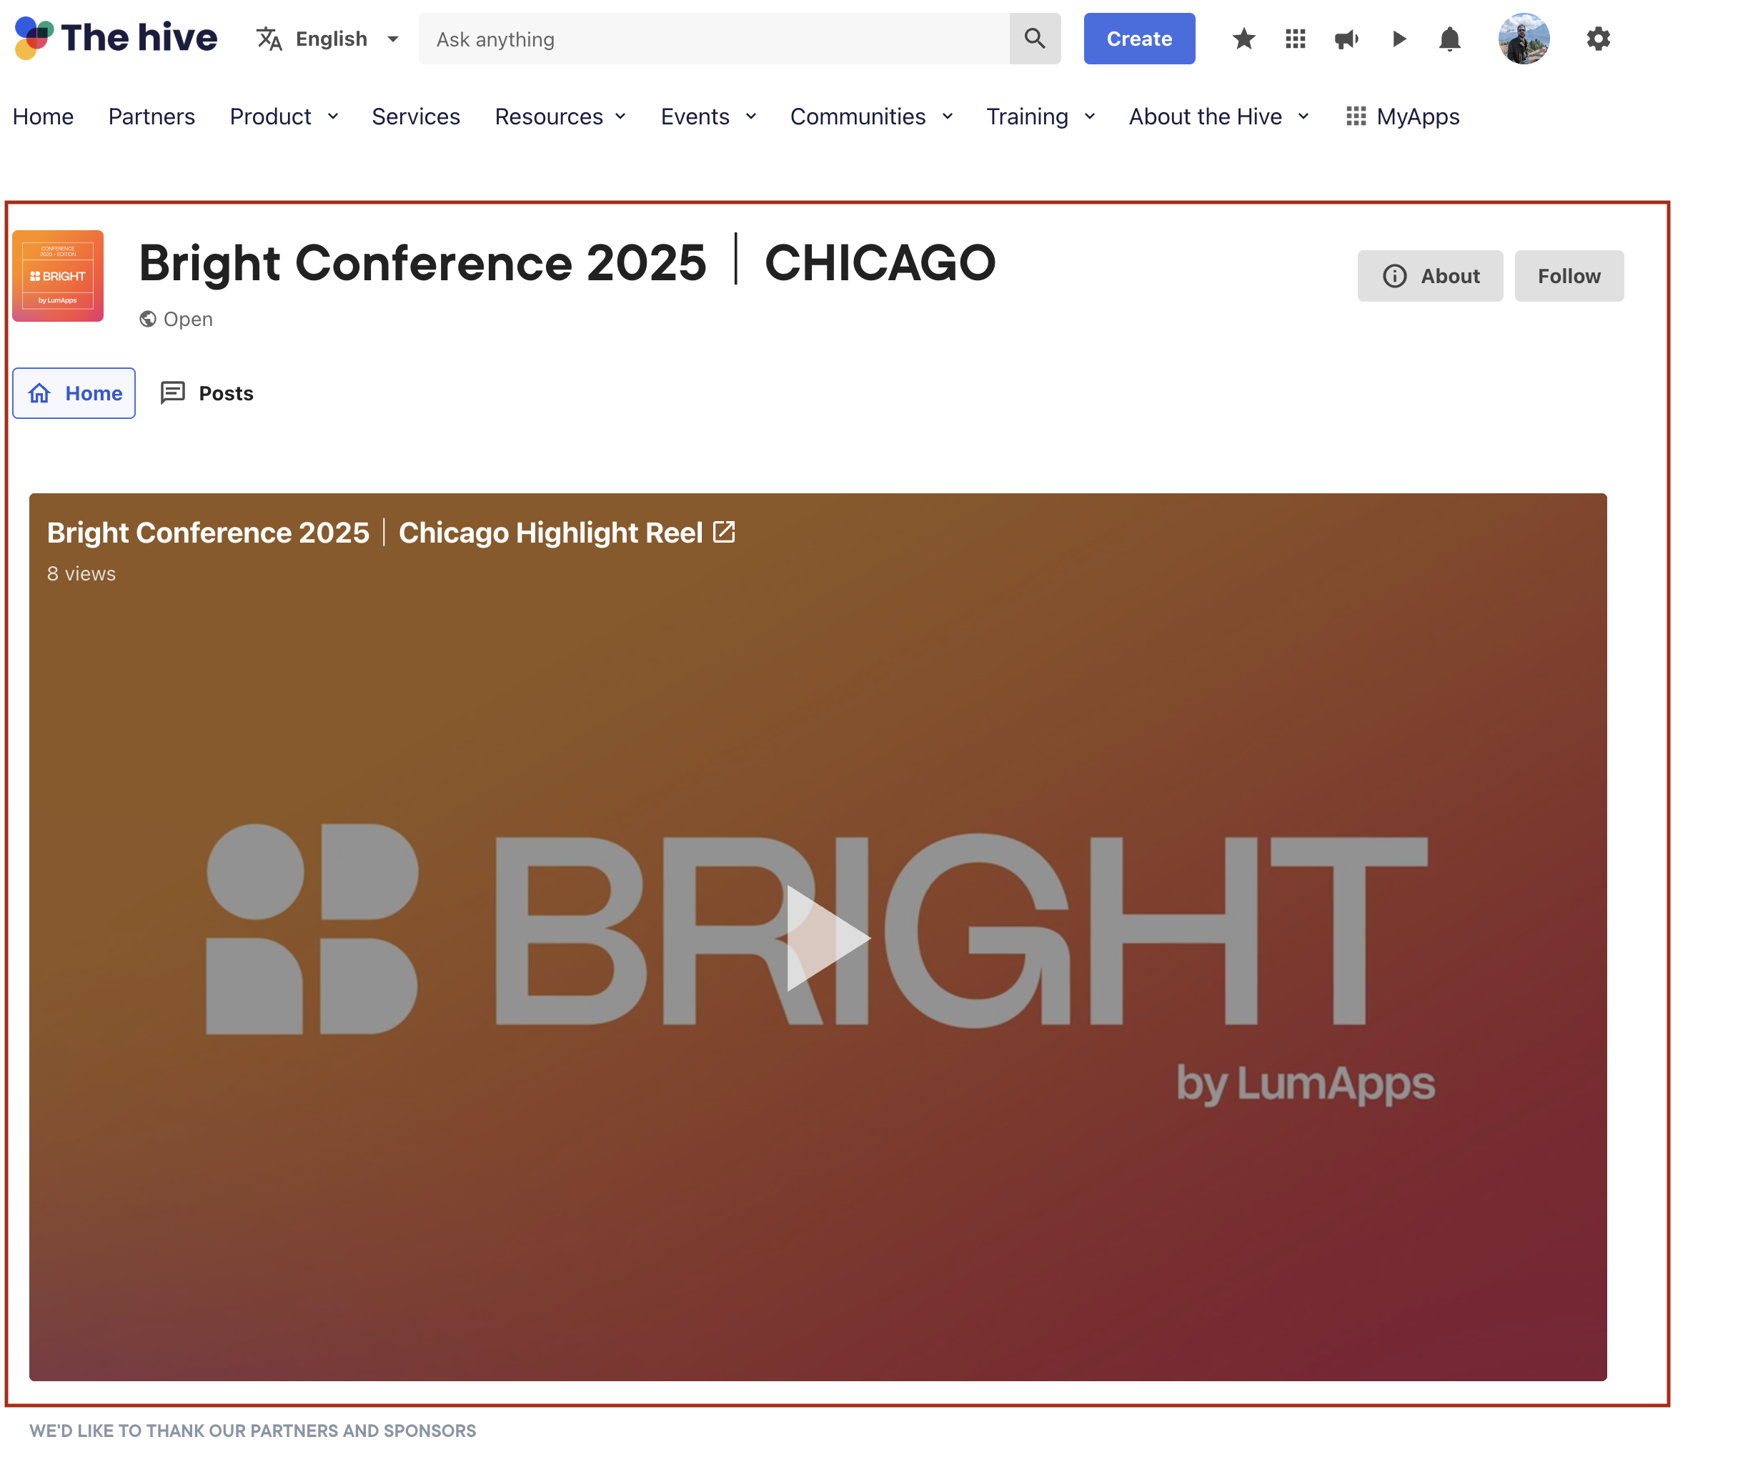This screenshot has width=1748, height=1467.
Task: Click Bright Conference 2025 | CHICAGO heading
Action: coord(567,263)
